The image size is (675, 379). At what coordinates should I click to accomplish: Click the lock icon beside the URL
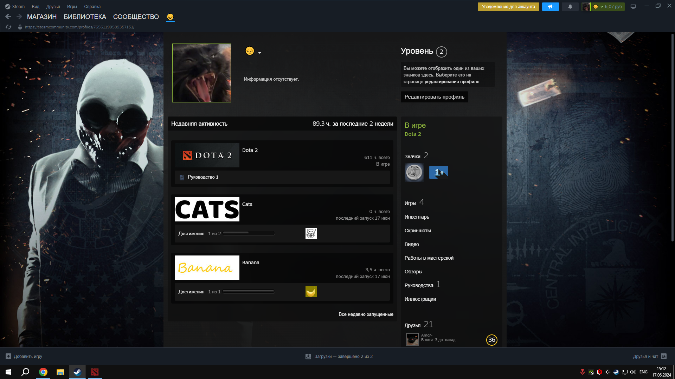[x=20, y=27]
